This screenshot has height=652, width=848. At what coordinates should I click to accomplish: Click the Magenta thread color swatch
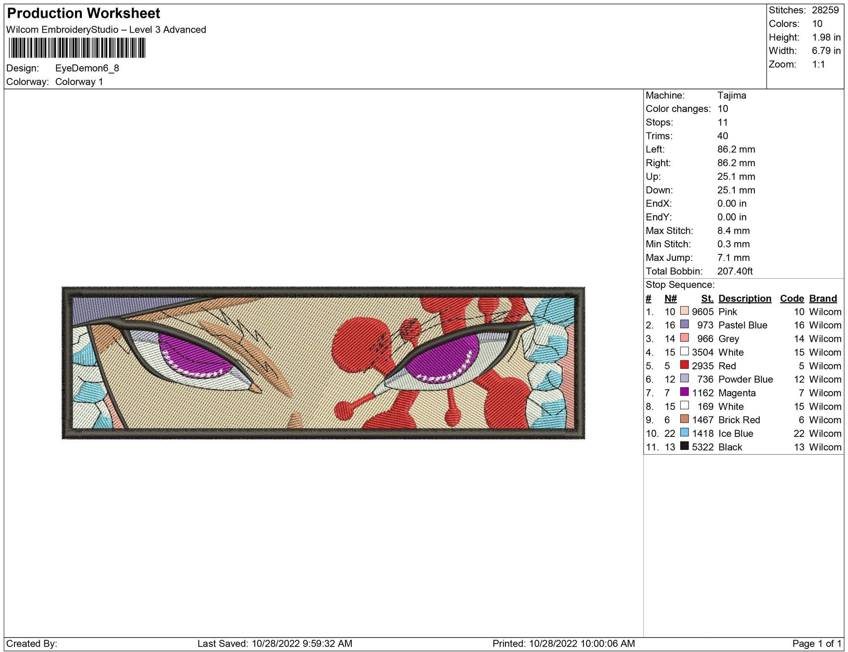(684, 392)
